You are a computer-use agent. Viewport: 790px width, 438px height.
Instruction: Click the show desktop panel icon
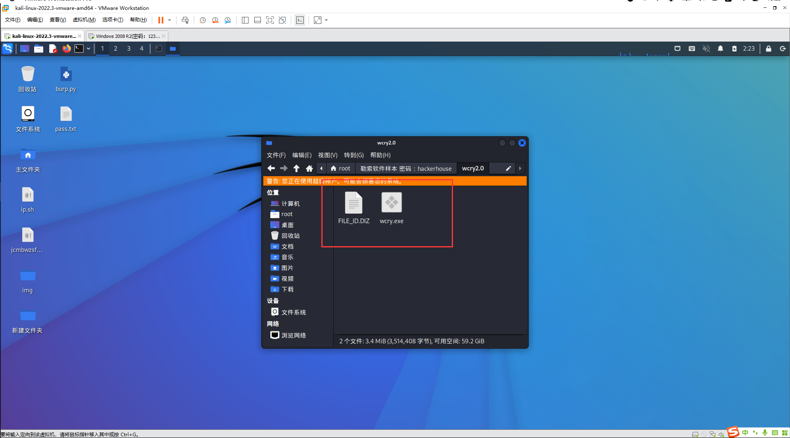(x=25, y=49)
